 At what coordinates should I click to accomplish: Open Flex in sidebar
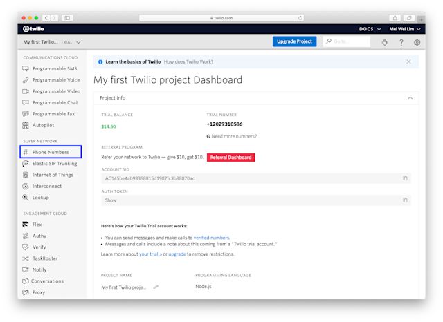(x=37, y=225)
